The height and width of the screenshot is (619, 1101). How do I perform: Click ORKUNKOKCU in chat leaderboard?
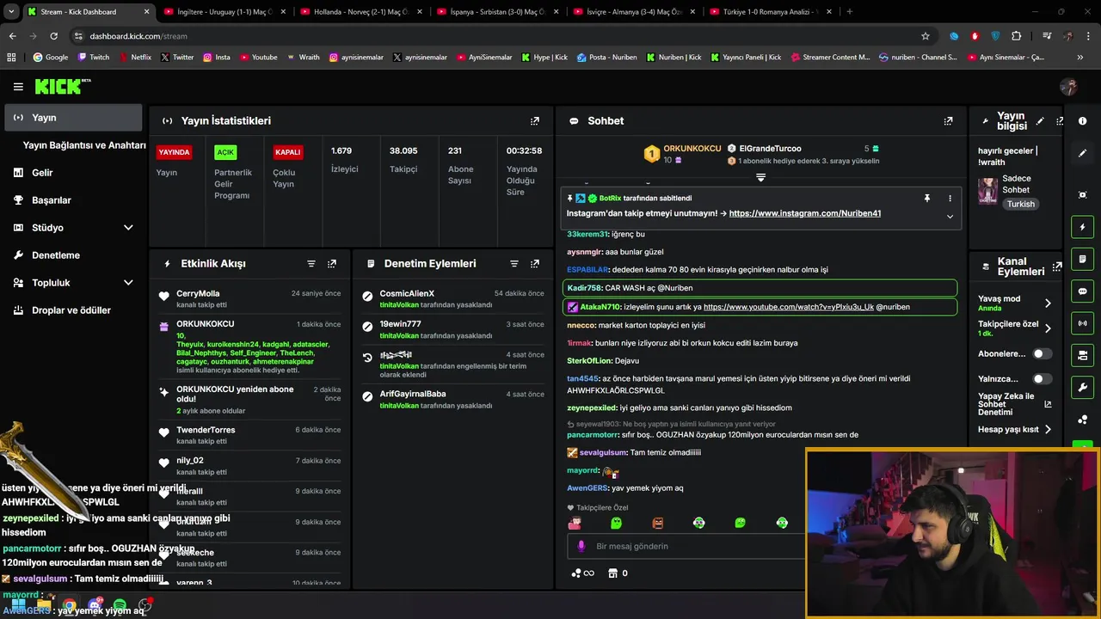coord(692,148)
